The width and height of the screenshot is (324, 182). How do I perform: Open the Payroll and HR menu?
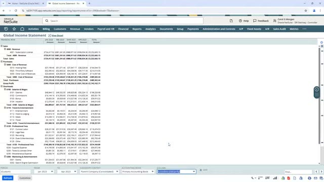[x=106, y=29]
